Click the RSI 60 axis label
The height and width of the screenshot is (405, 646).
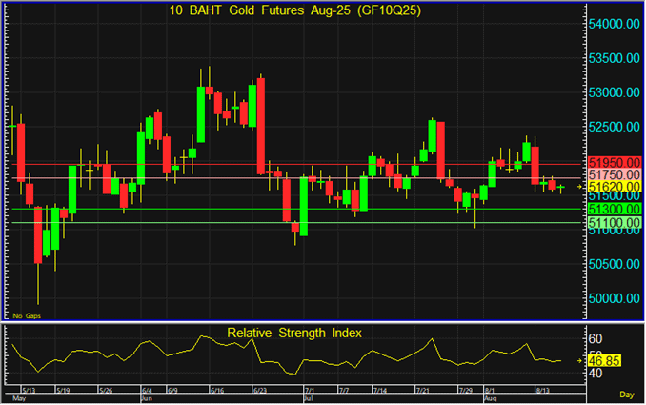[596, 338]
